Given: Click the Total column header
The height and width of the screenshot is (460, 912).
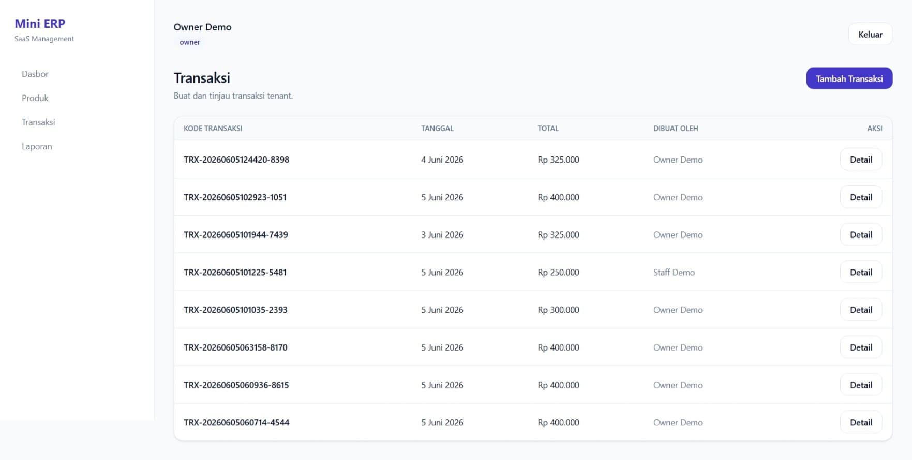Looking at the screenshot, I should (x=548, y=129).
